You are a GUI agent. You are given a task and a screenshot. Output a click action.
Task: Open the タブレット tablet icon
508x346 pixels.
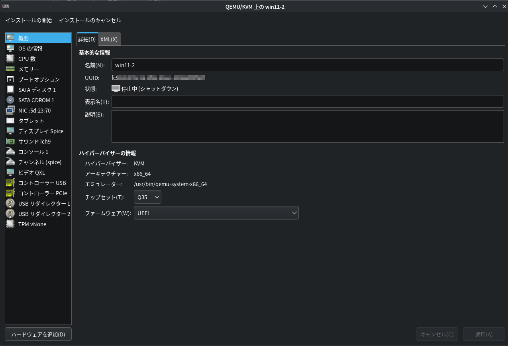coord(10,121)
